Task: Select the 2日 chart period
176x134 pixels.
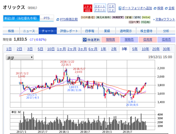Action: [x=19, y=49]
